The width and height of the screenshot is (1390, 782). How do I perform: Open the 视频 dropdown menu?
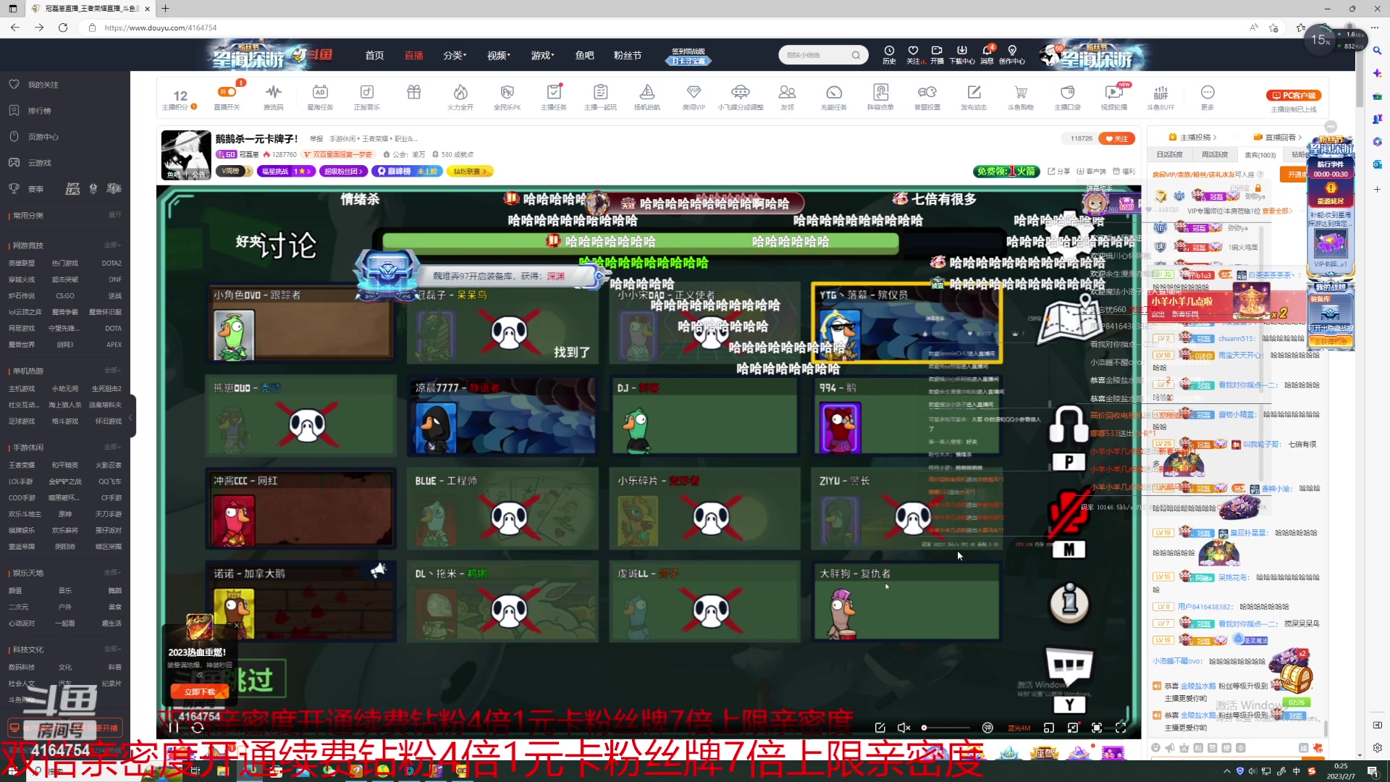tap(499, 56)
